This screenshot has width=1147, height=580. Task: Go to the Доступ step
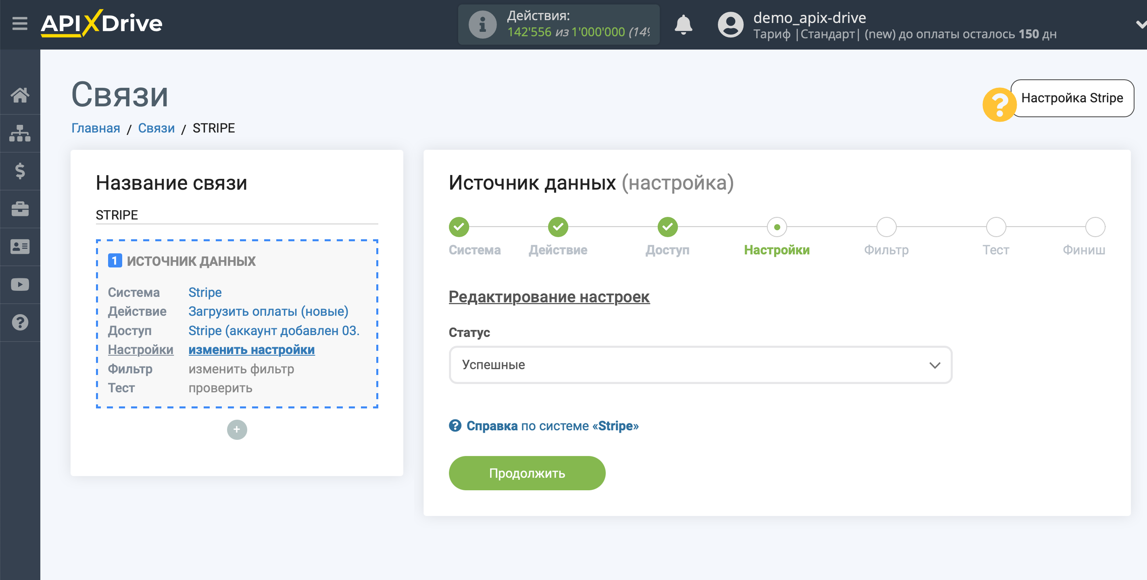(x=667, y=227)
